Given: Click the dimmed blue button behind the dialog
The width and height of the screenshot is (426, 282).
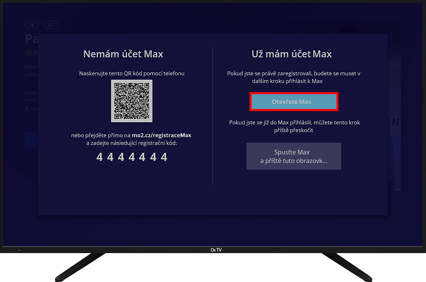Looking at the screenshot, I should point(31,140).
